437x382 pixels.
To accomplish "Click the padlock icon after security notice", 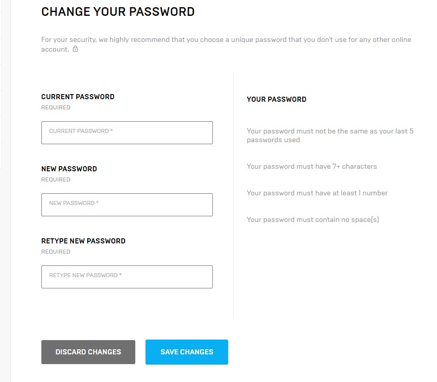I will 75,49.
